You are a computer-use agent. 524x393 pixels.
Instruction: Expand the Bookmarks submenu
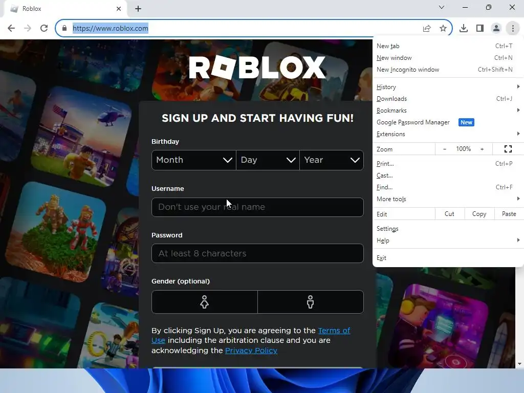coord(448,111)
